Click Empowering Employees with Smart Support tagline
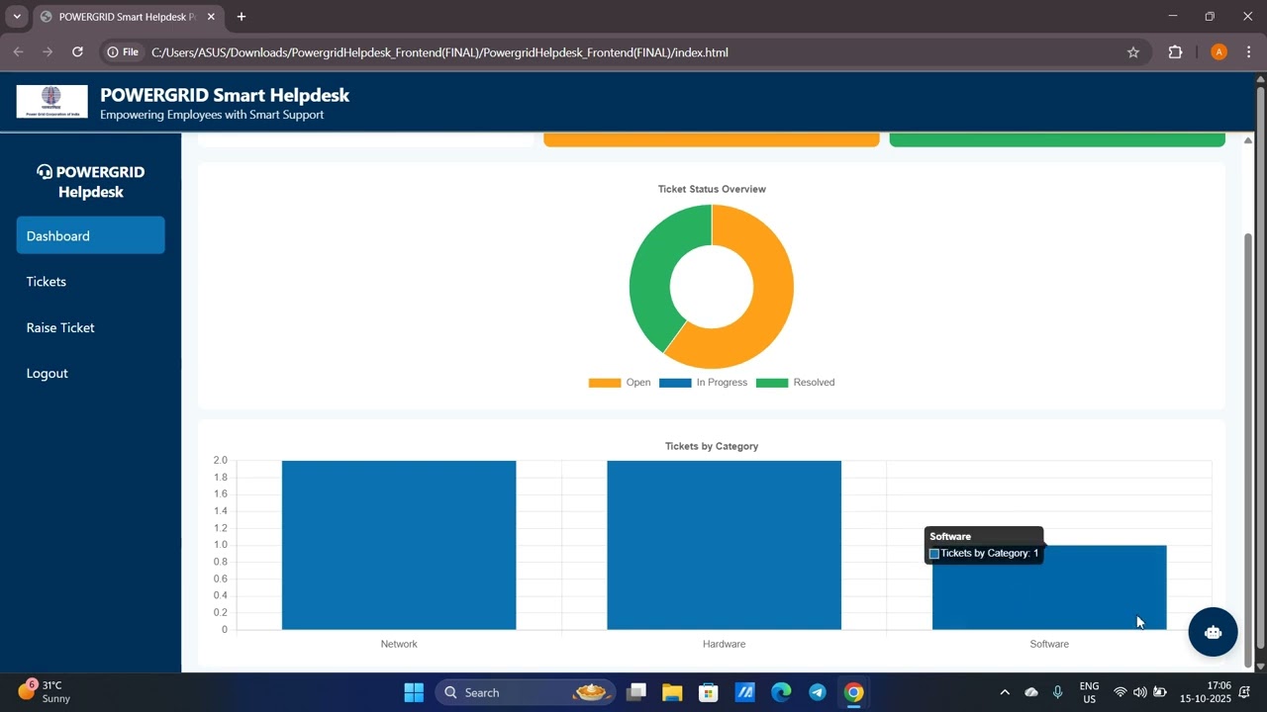 [212, 115]
